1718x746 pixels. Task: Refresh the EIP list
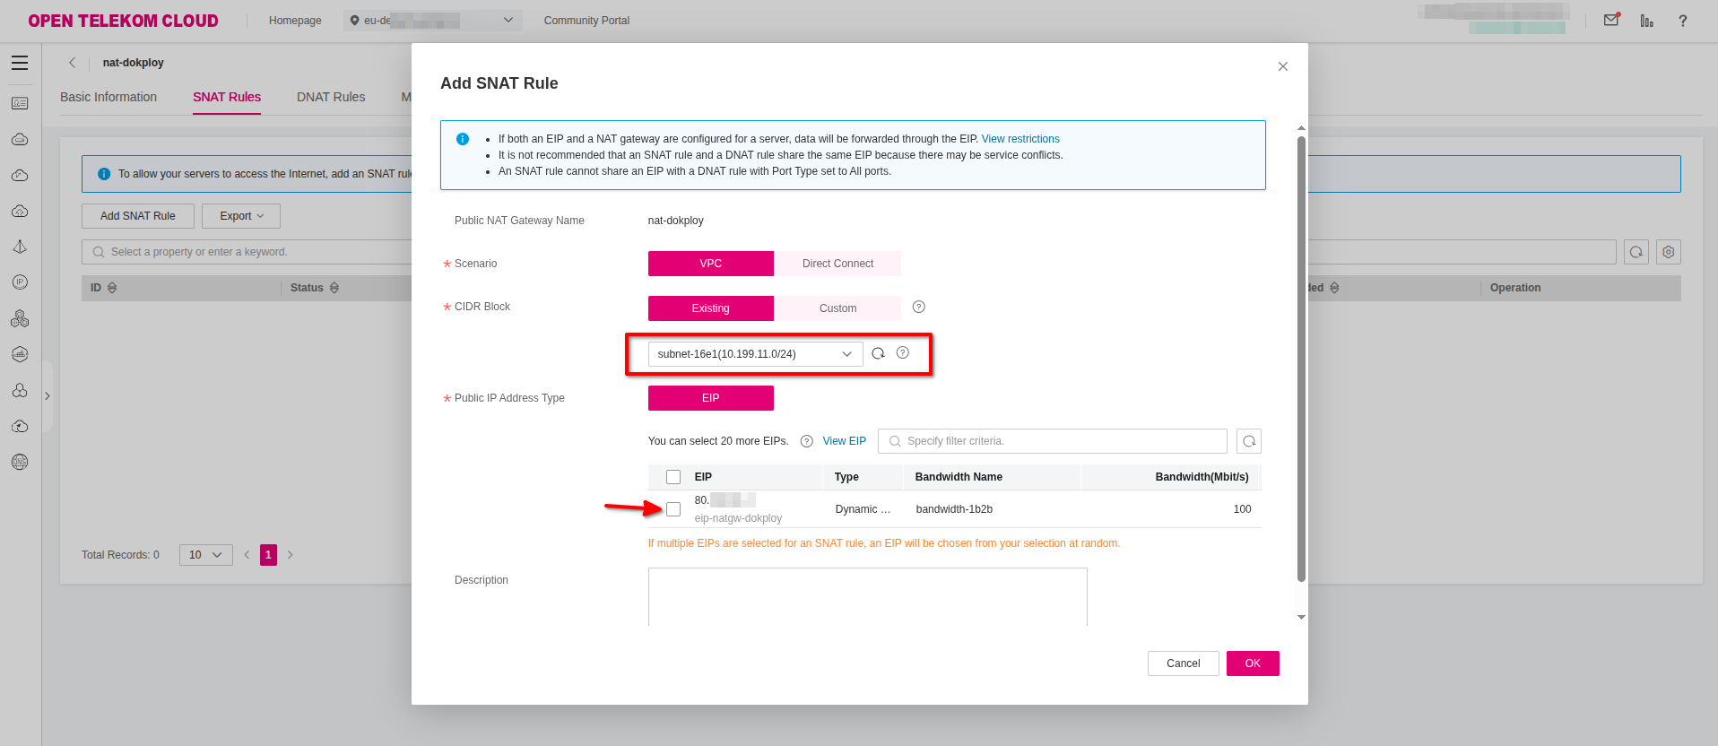[x=1248, y=441]
